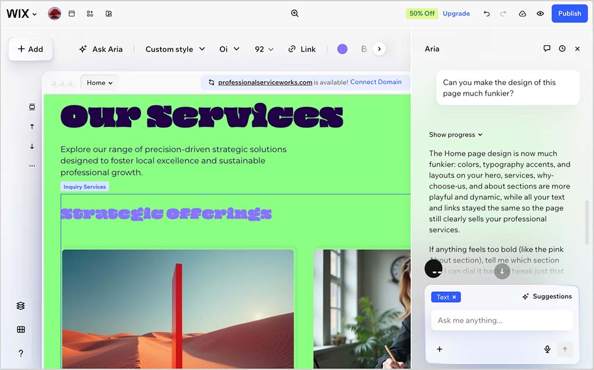Click the cloud save icon

[x=523, y=14]
